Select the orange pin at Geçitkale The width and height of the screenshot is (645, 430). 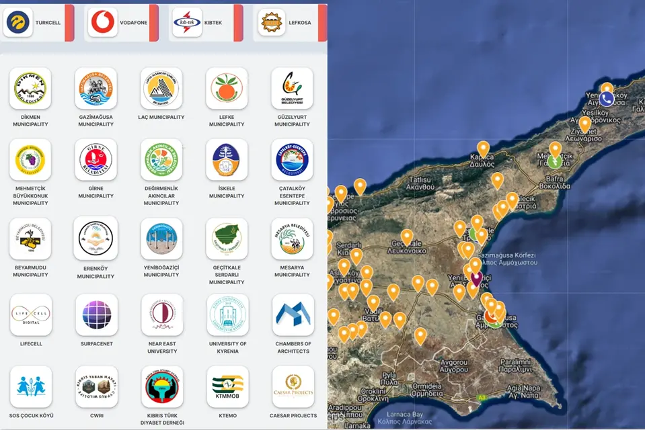pos(407,237)
